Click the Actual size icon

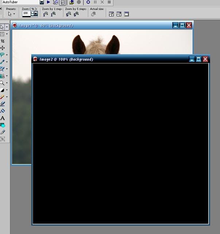coord(93,14)
